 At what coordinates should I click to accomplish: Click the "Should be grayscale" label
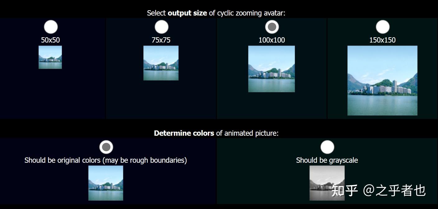pos(327,160)
